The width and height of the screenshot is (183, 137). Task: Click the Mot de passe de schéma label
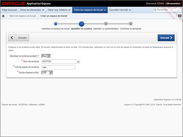click(x=27, y=67)
